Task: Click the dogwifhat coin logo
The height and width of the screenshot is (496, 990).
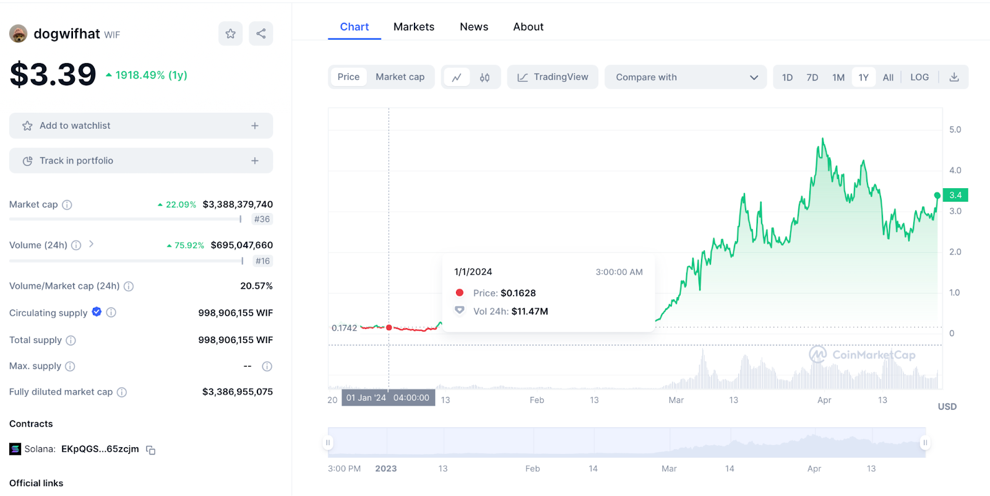Action: pos(19,33)
